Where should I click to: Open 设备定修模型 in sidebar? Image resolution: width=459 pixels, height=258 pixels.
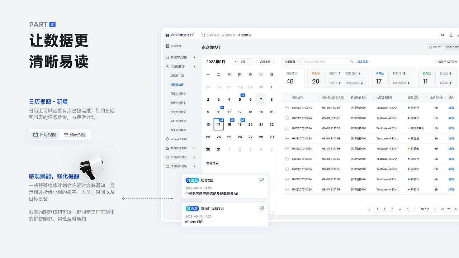[178, 130]
